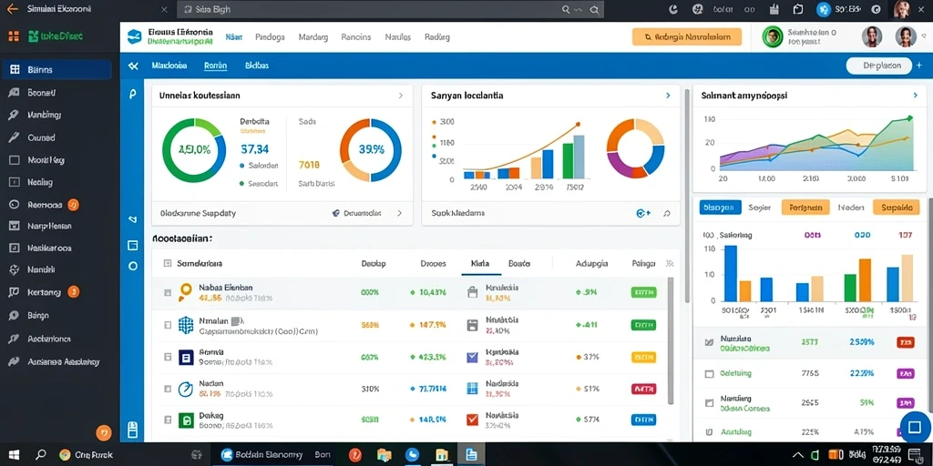This screenshot has height=466, width=933.
Task: Click the orange Nonalaiam button in header
Action: coord(687,36)
